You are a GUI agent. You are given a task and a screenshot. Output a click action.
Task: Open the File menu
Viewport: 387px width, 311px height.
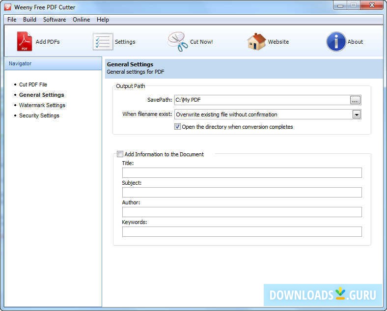coord(12,20)
